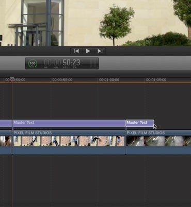Image resolution: width=191 pixels, height=207 pixels.
Task: Select the long Master Text title clip
Action: (x=69, y=123)
